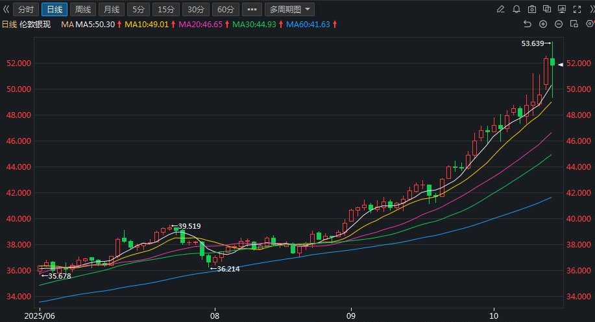Click right axis 44.000 price label
This screenshot has width=595, height=322.
[579, 167]
